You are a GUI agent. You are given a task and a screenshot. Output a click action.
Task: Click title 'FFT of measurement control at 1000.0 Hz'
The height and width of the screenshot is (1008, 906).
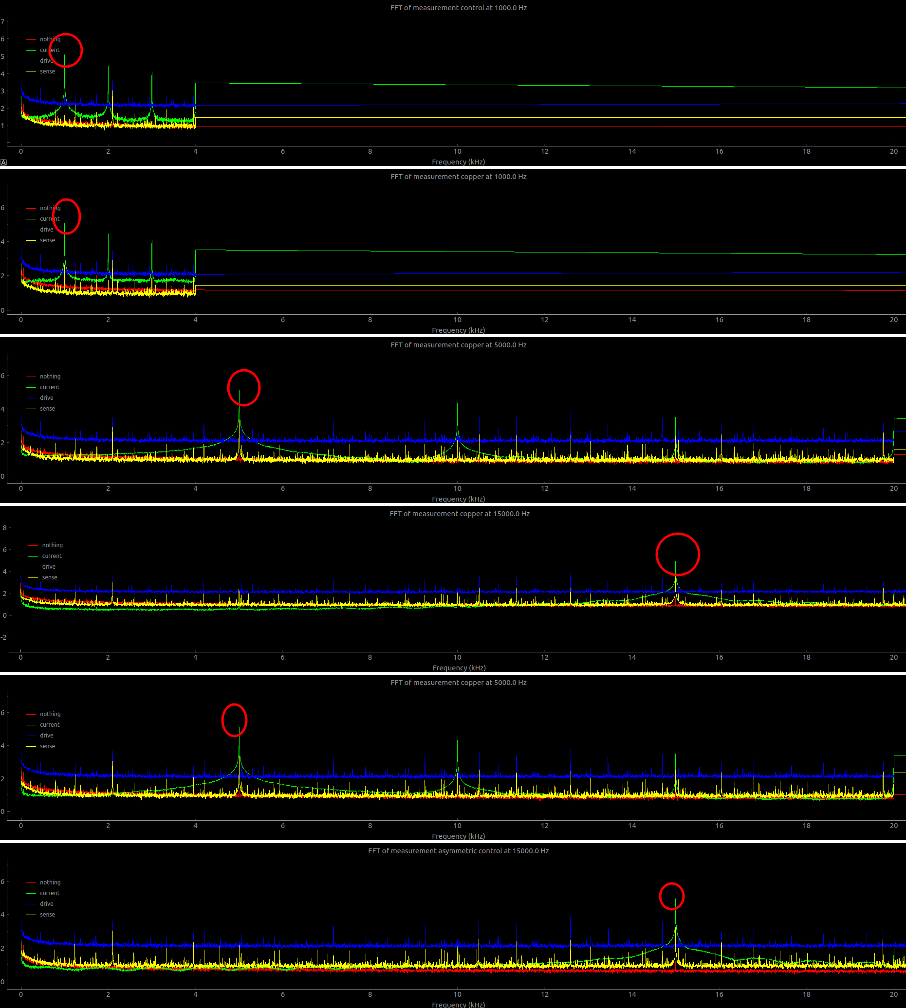tap(458, 8)
